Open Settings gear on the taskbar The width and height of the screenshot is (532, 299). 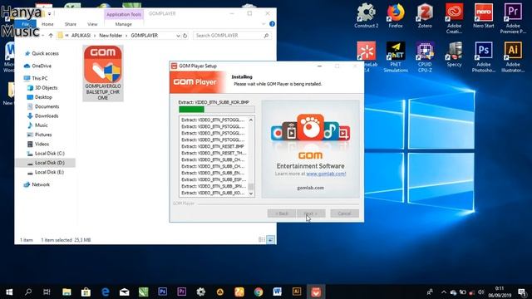pos(201,292)
